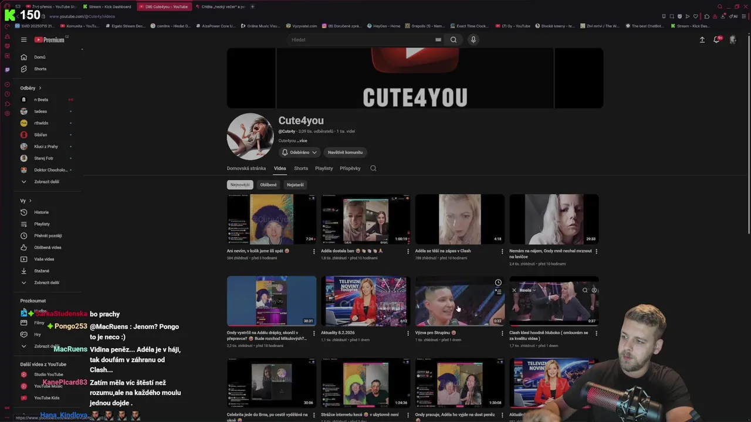Switch to channel Playlisty tab
751x422 pixels.
click(324, 168)
